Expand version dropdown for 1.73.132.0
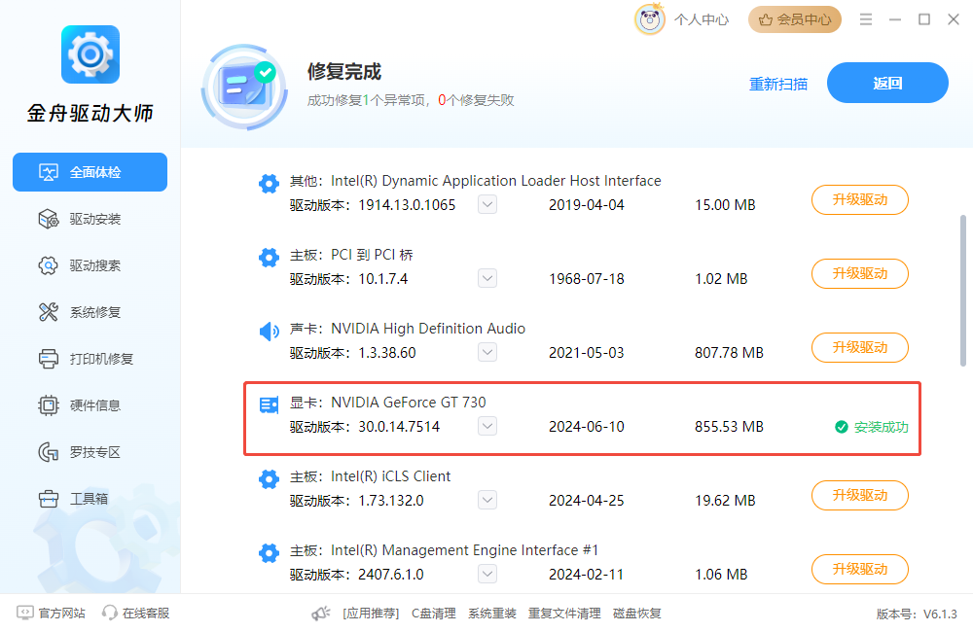 [487, 499]
